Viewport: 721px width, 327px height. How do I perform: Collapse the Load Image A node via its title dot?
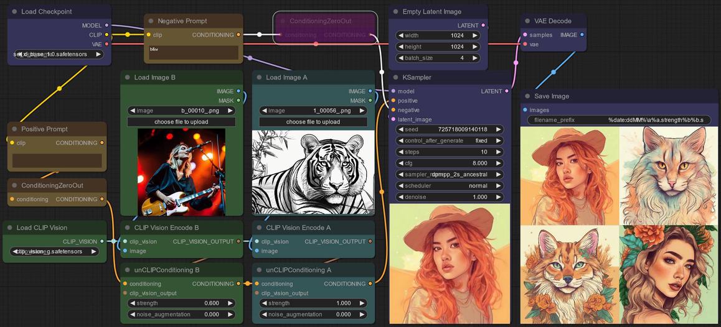[259, 78]
